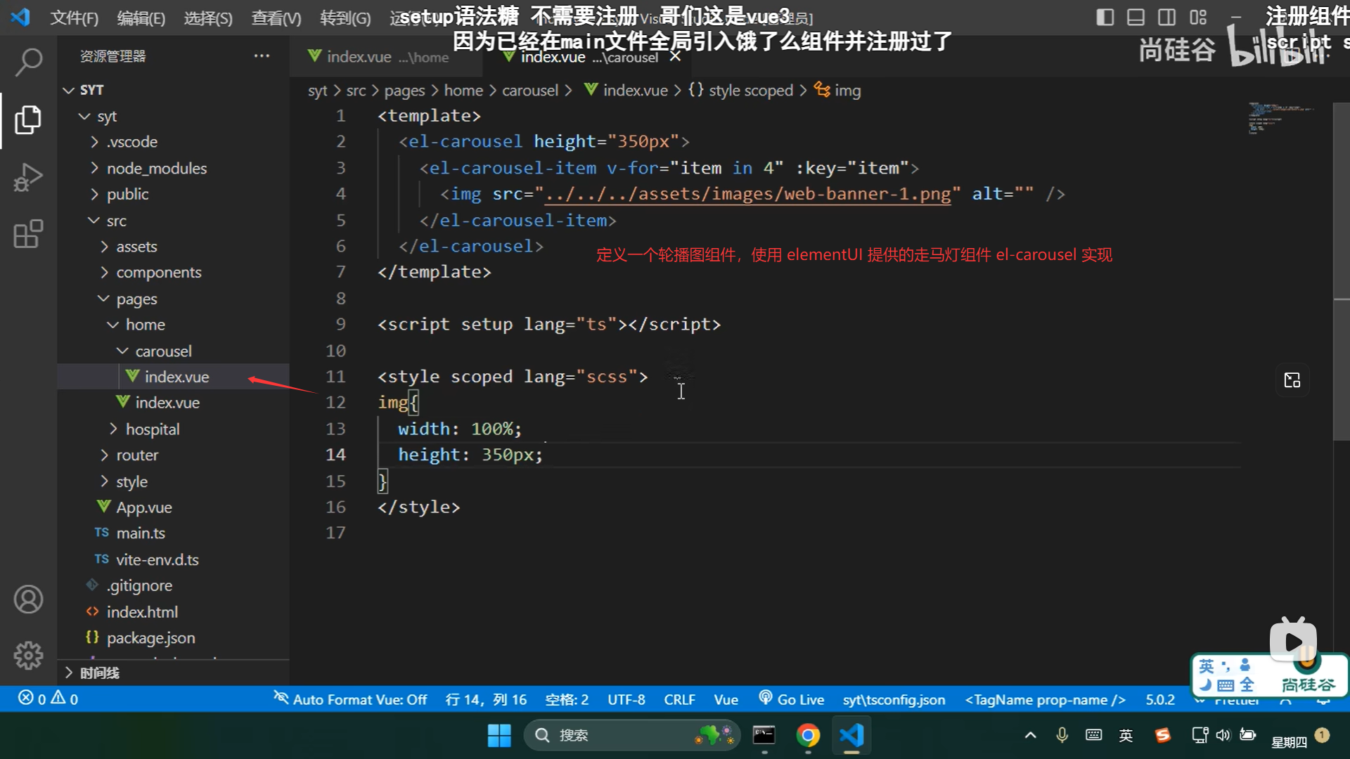Click CRLF line ending selector
The image size is (1350, 759).
pyautogui.click(x=679, y=699)
